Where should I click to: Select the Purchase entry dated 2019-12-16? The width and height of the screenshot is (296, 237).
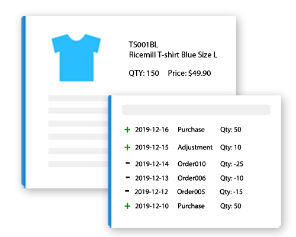pyautogui.click(x=191, y=130)
